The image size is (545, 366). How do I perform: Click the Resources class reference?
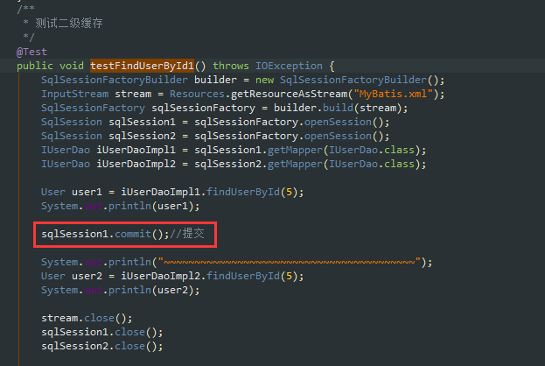(x=197, y=94)
